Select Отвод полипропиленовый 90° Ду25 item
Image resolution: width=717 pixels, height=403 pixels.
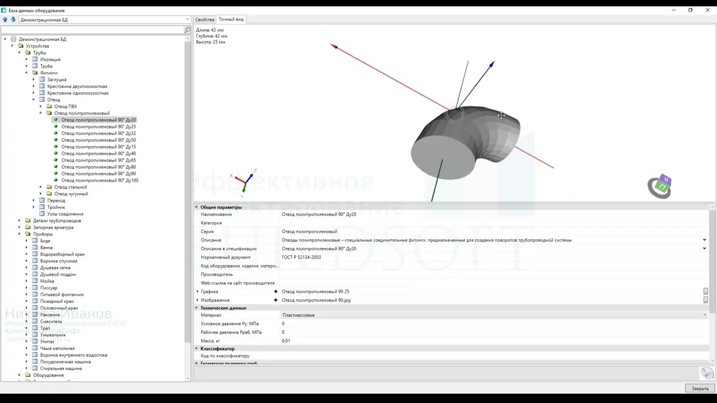[99, 126]
